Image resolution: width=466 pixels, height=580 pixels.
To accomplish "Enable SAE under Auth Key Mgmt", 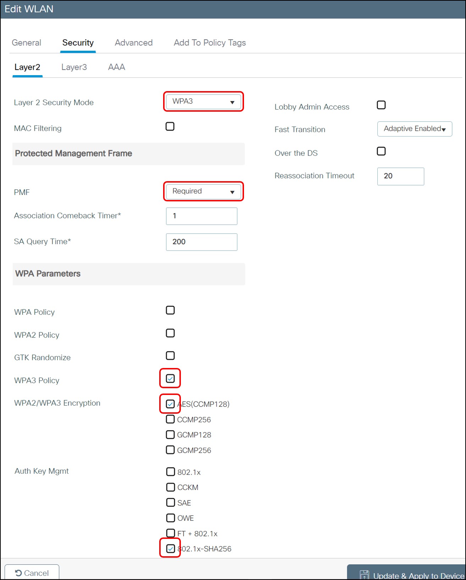I will (x=171, y=502).
